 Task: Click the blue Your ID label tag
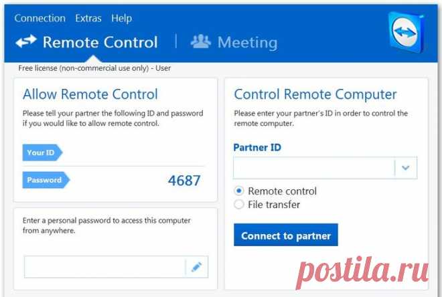[42, 153]
